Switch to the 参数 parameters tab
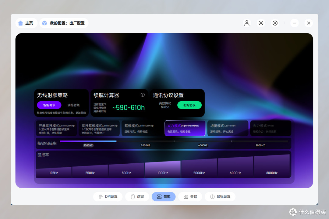This screenshot has width=329, height=219. tap(190, 196)
